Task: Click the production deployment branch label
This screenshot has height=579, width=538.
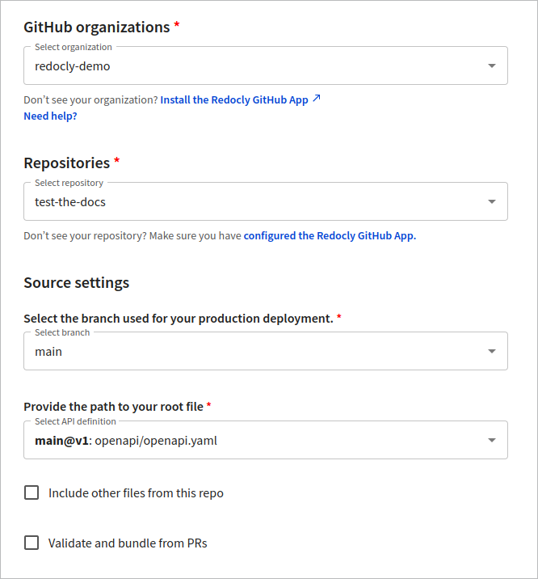Action: 179,319
